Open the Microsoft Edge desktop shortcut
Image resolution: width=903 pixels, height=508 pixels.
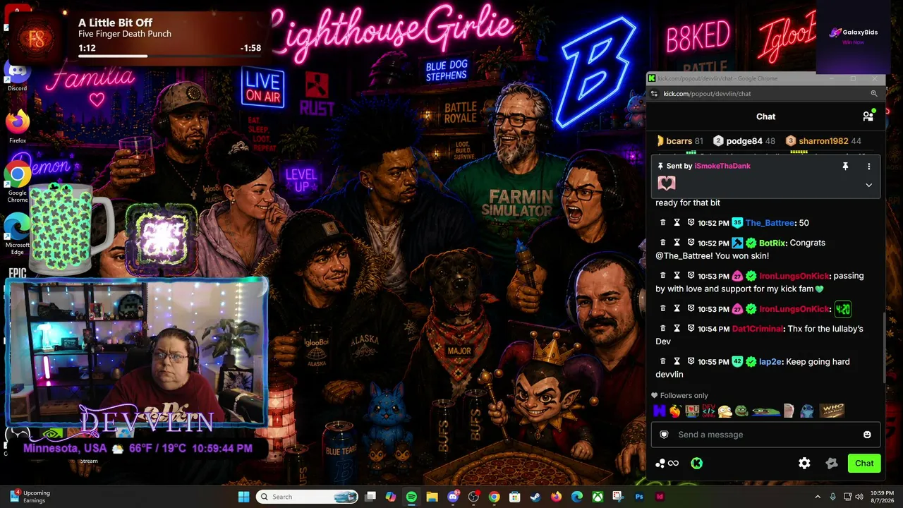[17, 234]
